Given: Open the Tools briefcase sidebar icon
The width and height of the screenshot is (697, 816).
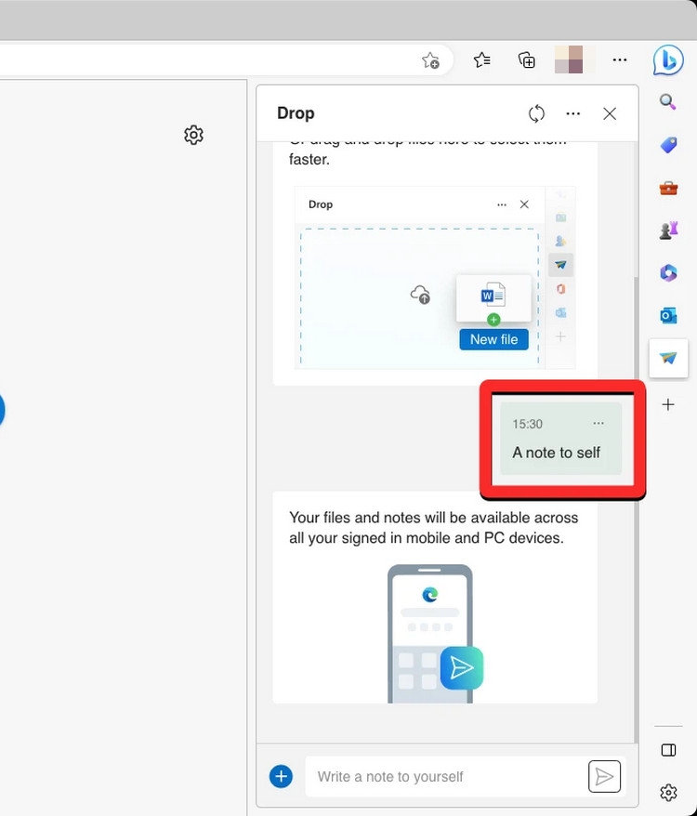Looking at the screenshot, I should click(x=668, y=188).
